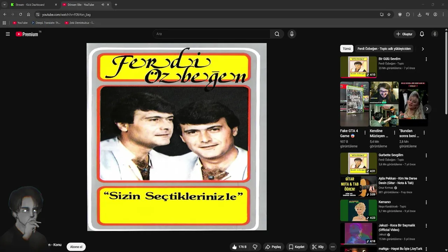Open the browser home page
The height and width of the screenshot is (252, 448).
[x=28, y=14]
